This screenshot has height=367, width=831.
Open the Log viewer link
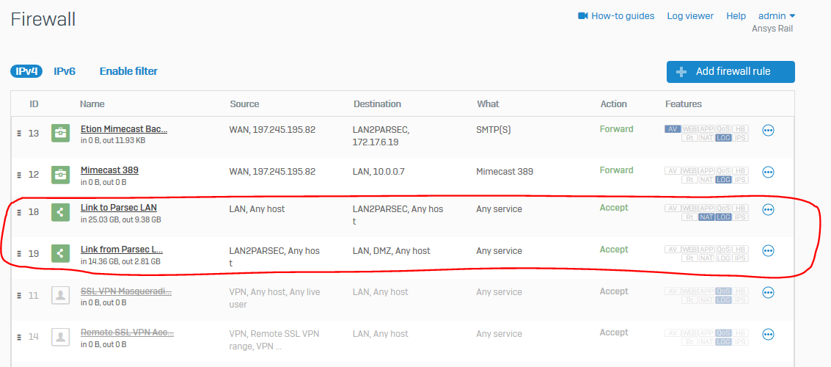point(689,16)
